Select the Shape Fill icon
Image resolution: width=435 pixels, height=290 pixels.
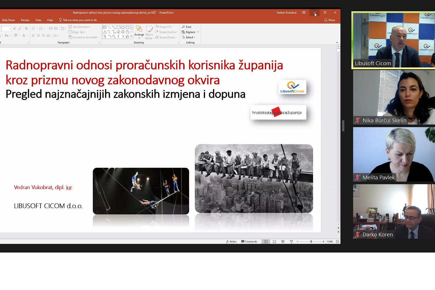(x=157, y=27)
